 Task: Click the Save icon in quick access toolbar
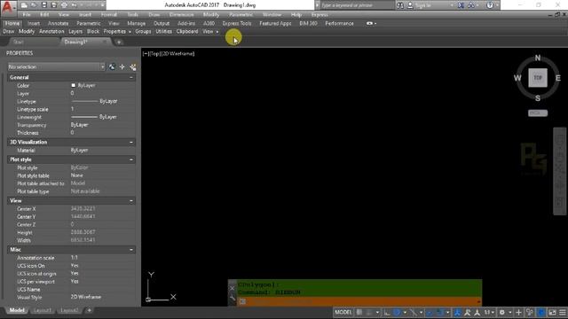pyautogui.click(x=44, y=5)
